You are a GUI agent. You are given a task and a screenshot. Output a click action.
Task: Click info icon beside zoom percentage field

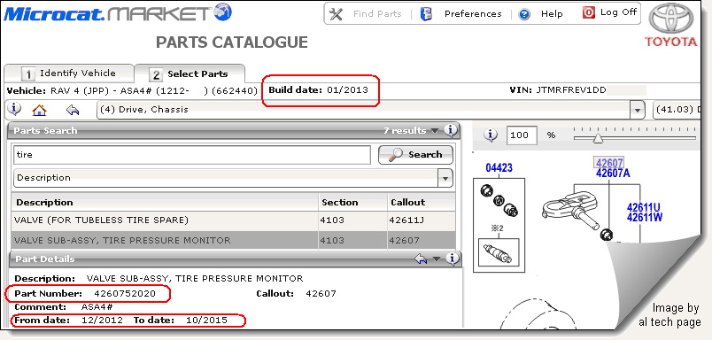[x=490, y=135]
